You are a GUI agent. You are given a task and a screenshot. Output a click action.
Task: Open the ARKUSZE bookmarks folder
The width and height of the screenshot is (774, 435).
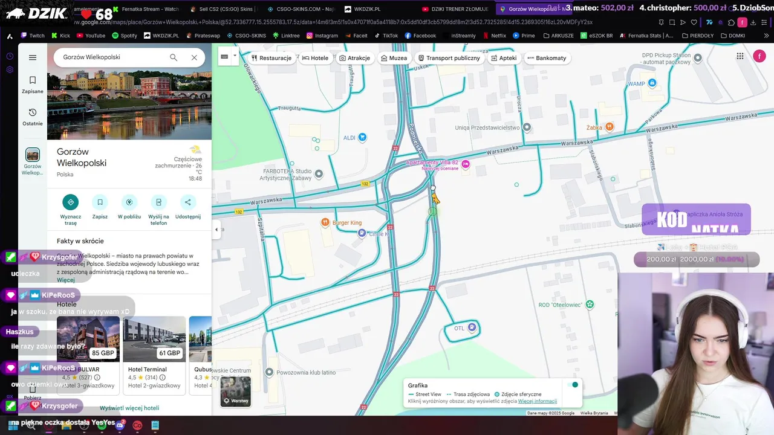[558, 36]
